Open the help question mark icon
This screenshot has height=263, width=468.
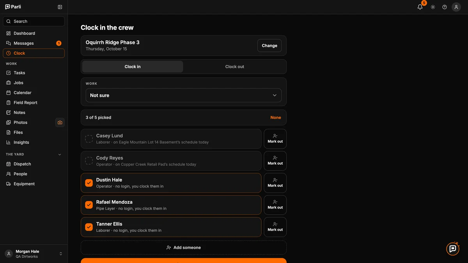click(x=445, y=7)
